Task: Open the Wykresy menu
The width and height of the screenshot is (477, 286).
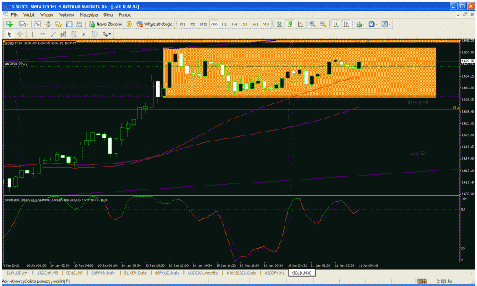Action: tap(66, 14)
